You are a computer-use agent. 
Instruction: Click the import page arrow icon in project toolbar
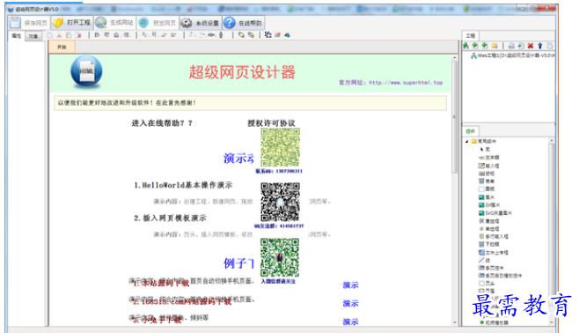point(521,46)
